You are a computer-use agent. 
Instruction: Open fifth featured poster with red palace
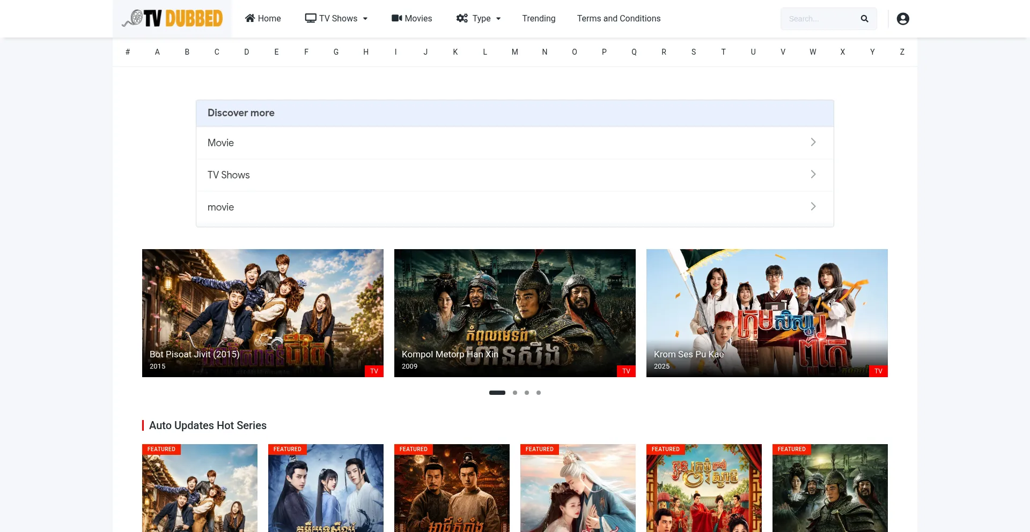click(704, 488)
